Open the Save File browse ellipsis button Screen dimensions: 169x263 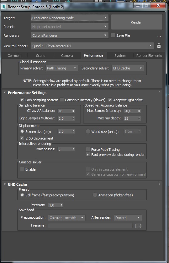[159, 36]
